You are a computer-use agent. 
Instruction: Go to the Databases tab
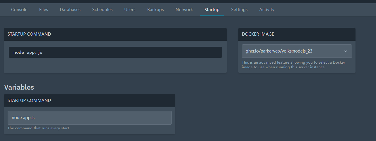point(70,10)
